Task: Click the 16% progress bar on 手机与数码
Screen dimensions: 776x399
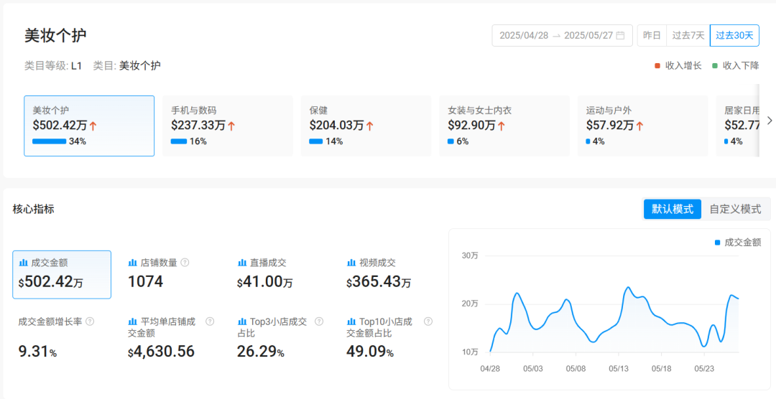Action: pyautogui.click(x=179, y=141)
